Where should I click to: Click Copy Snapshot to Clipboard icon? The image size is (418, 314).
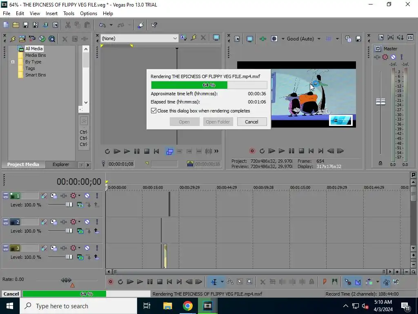(x=348, y=39)
